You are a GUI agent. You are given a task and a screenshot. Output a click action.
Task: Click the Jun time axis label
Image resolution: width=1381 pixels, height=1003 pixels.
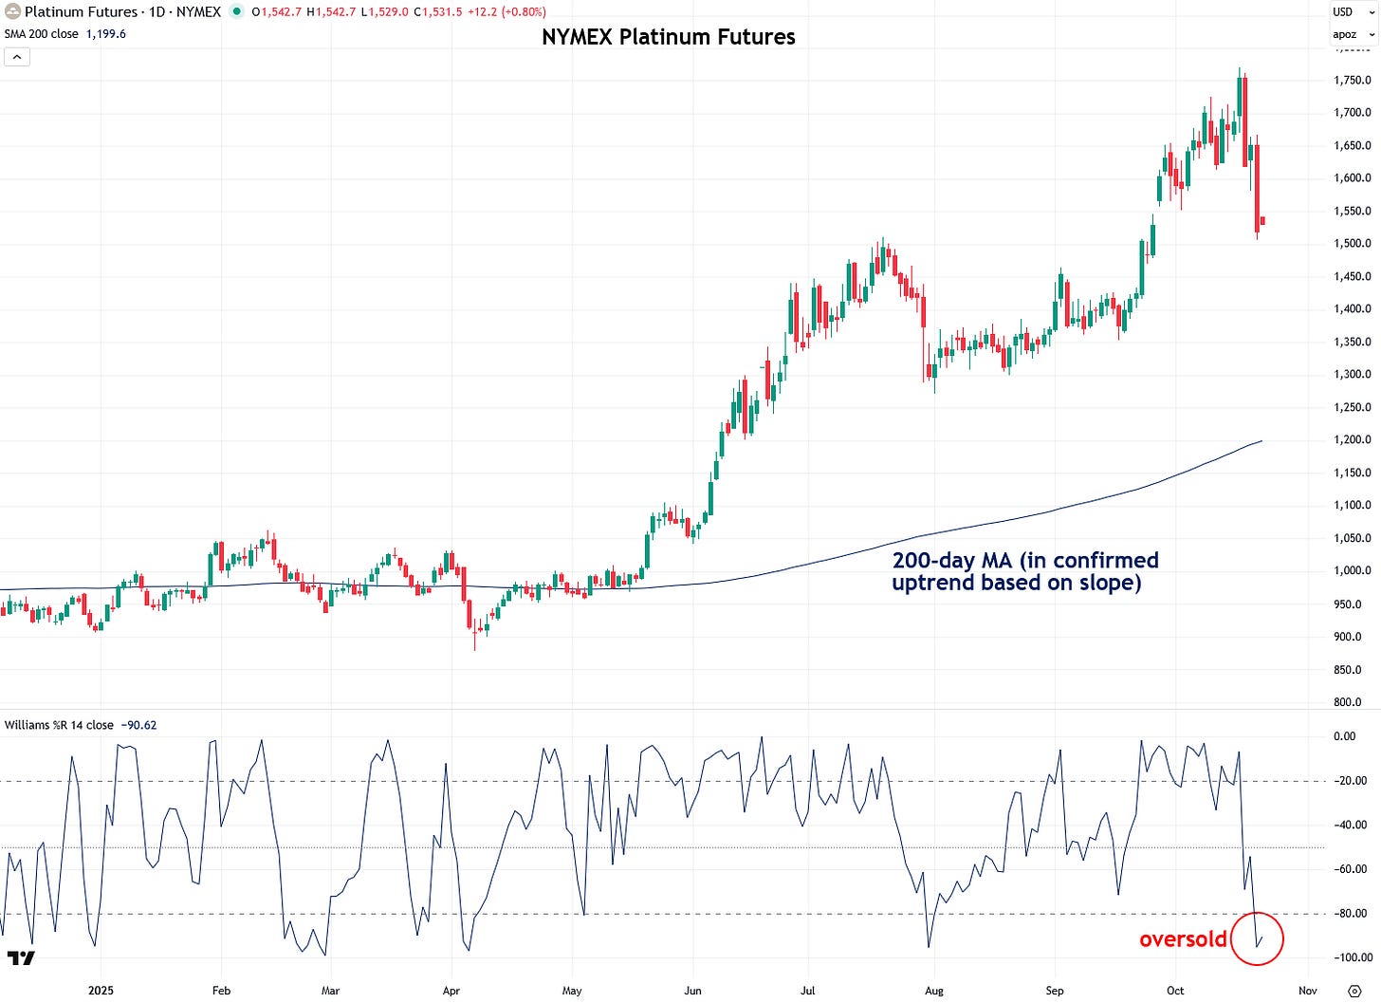point(693,991)
